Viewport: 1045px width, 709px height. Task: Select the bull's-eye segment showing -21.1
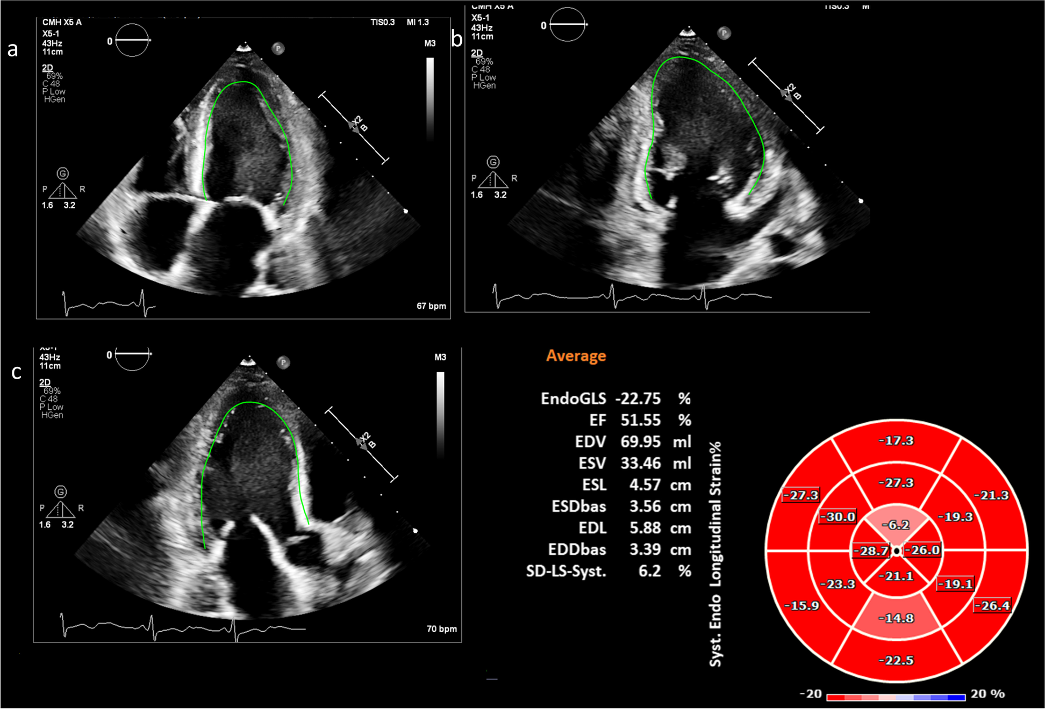pos(897,577)
